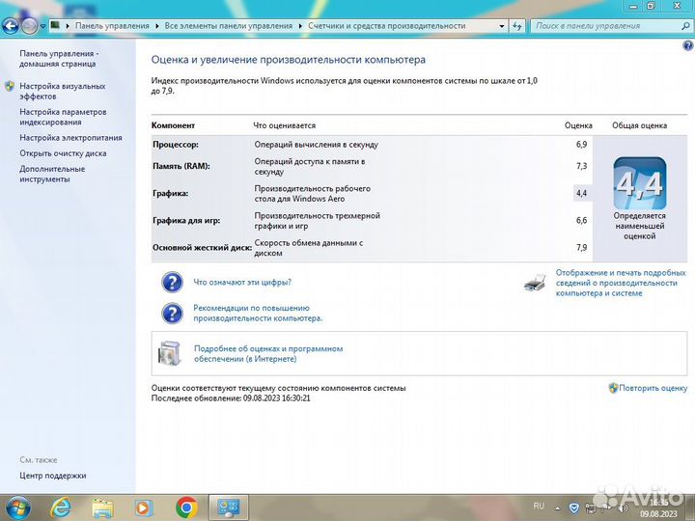Open the Windows Start menu orb

tap(16, 507)
